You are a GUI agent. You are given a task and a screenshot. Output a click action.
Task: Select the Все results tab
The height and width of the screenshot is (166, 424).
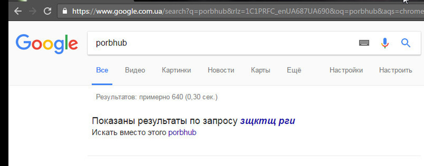(x=102, y=70)
